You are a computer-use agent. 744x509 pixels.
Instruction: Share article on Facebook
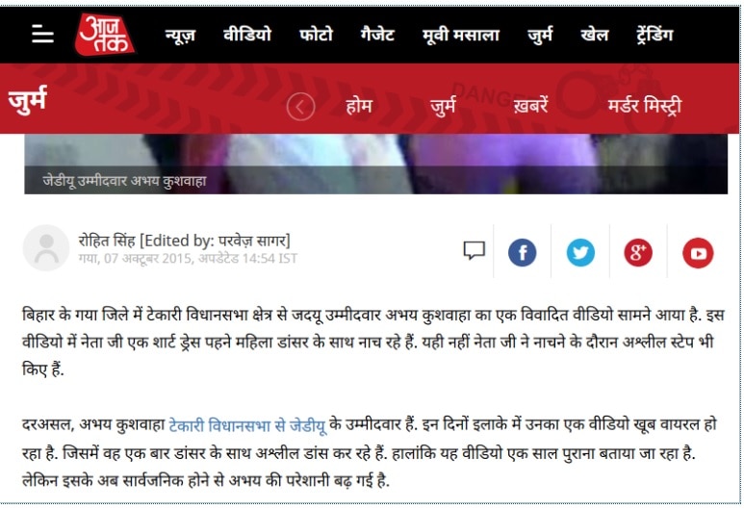[x=522, y=252]
